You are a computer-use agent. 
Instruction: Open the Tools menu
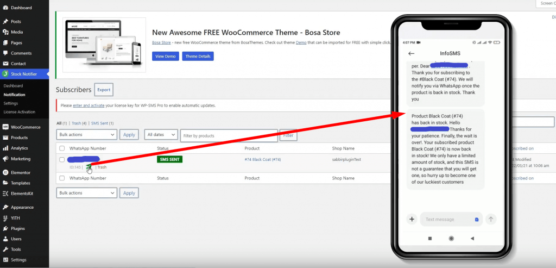[16, 250]
